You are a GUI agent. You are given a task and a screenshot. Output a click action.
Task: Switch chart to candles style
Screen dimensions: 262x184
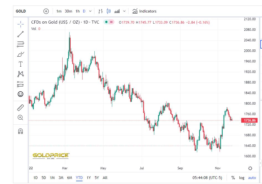(x=109, y=11)
